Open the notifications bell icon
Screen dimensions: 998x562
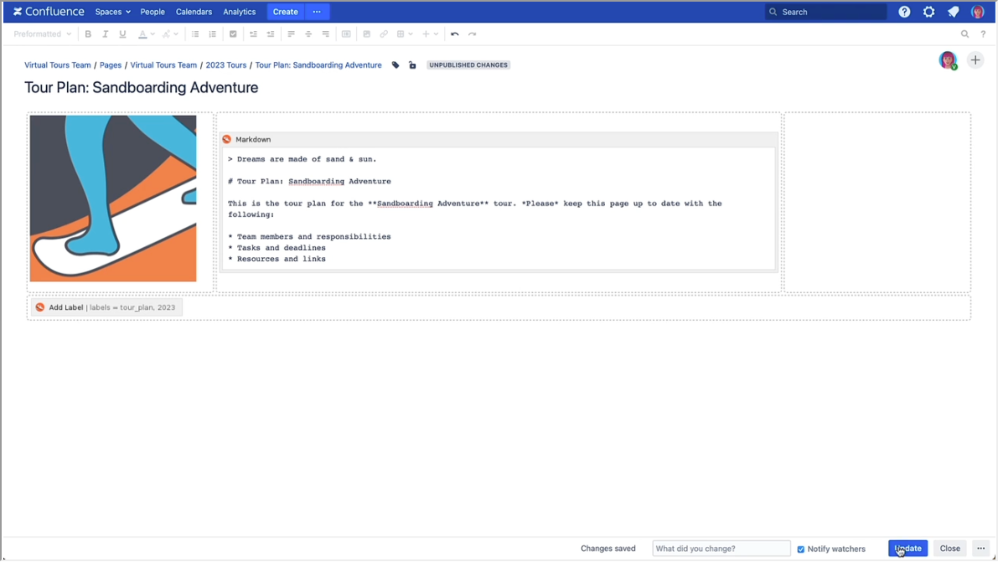tap(953, 12)
